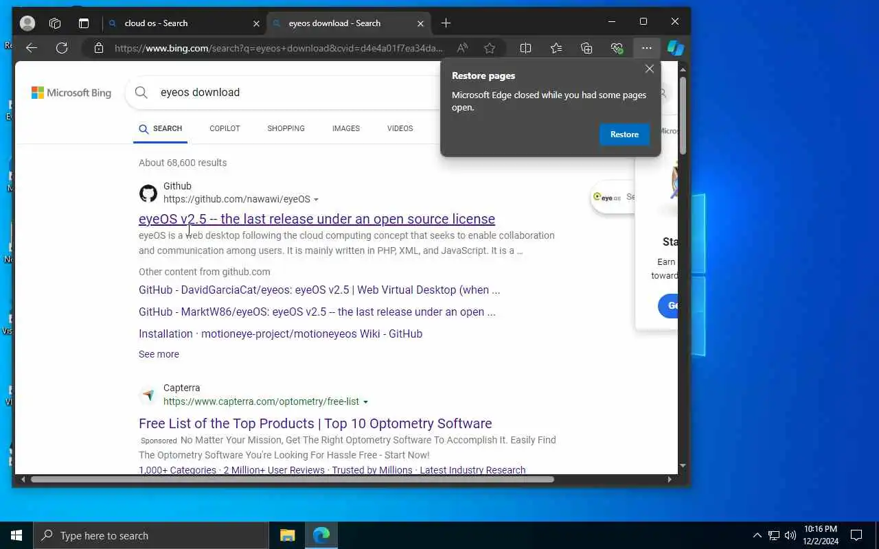The width and height of the screenshot is (879, 549).
Task: Add this page to favorites star
Action: [490, 48]
